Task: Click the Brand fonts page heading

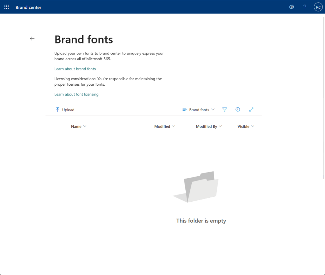Action: pyautogui.click(x=83, y=39)
